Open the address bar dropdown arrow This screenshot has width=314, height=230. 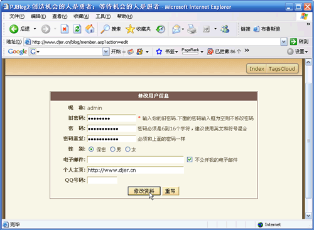point(284,42)
